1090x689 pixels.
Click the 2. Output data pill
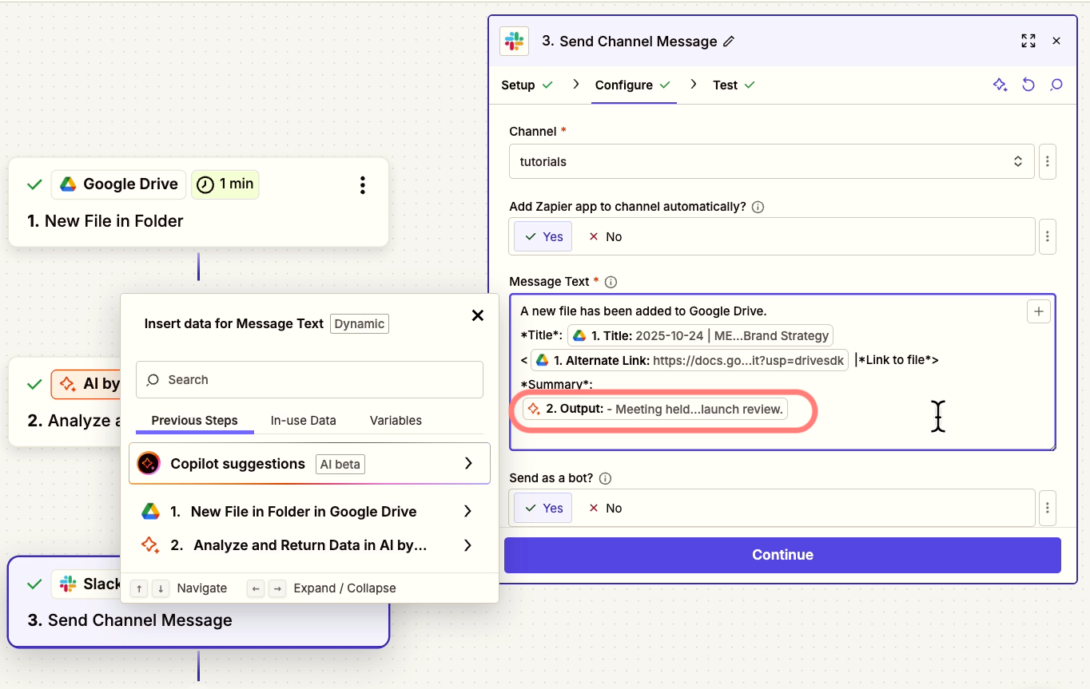tap(655, 409)
